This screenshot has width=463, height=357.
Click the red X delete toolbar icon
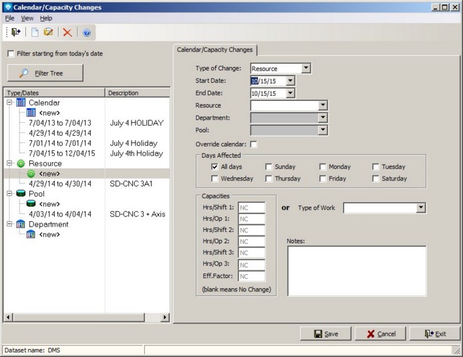pos(67,32)
